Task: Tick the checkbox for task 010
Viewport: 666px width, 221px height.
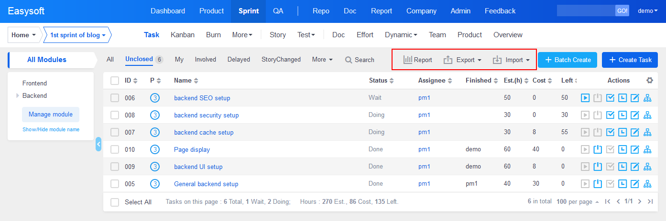Action: (x=115, y=149)
